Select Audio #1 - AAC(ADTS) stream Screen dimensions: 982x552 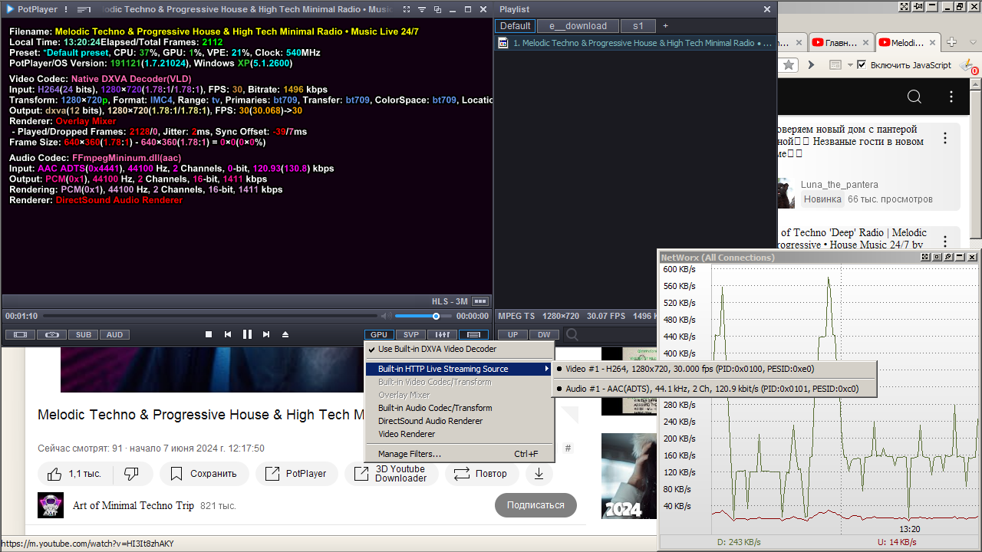coord(714,389)
